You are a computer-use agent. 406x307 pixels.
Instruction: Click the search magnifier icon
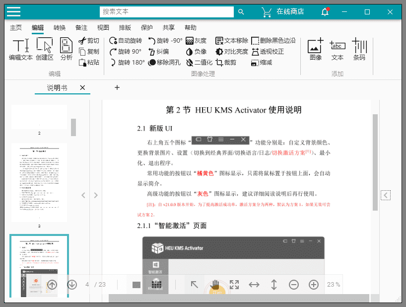click(x=241, y=12)
